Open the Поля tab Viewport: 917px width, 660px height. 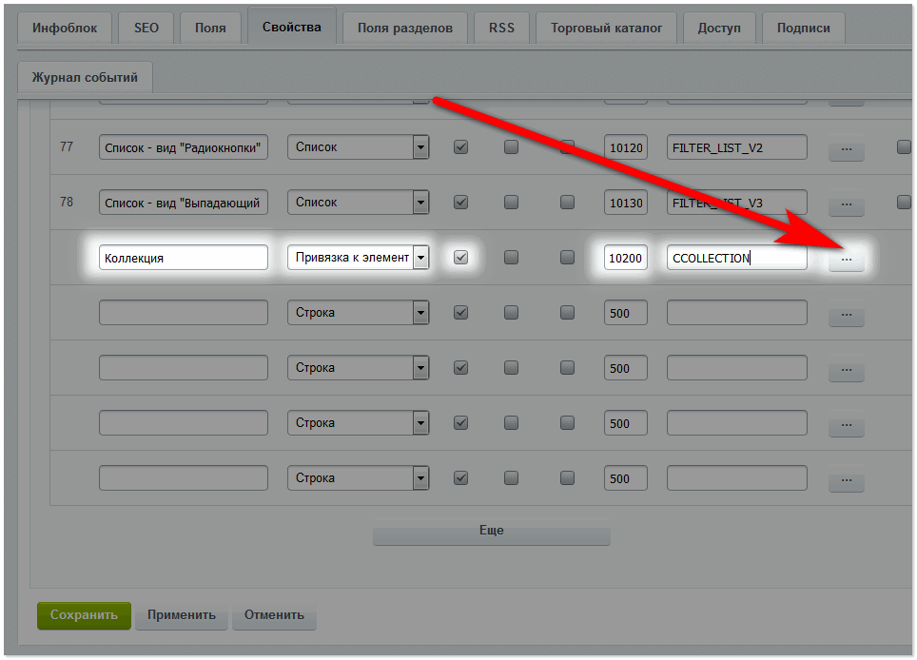tap(210, 29)
